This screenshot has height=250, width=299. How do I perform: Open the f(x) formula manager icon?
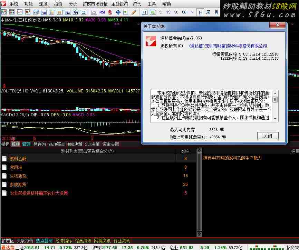(x=76, y=12)
